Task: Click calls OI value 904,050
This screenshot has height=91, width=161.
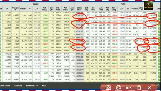Action: (x=8, y=60)
